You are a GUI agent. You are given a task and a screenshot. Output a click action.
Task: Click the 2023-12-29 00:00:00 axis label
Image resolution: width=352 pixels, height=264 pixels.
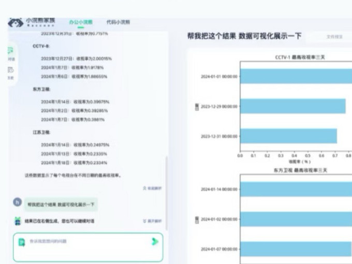click(219, 107)
